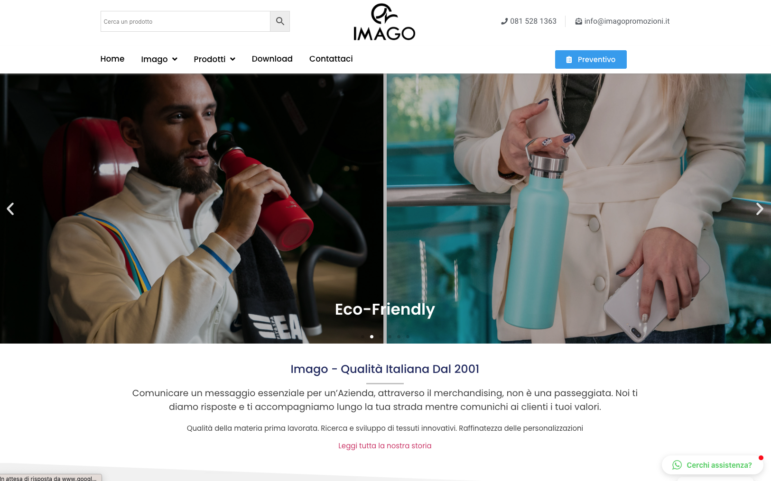
Task: Click the IMAGO logo
Action: pyautogui.click(x=384, y=22)
